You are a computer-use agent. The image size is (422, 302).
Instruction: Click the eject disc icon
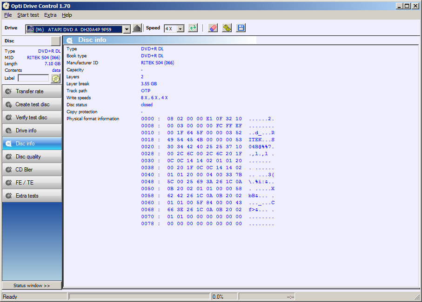pyautogui.click(x=137, y=28)
